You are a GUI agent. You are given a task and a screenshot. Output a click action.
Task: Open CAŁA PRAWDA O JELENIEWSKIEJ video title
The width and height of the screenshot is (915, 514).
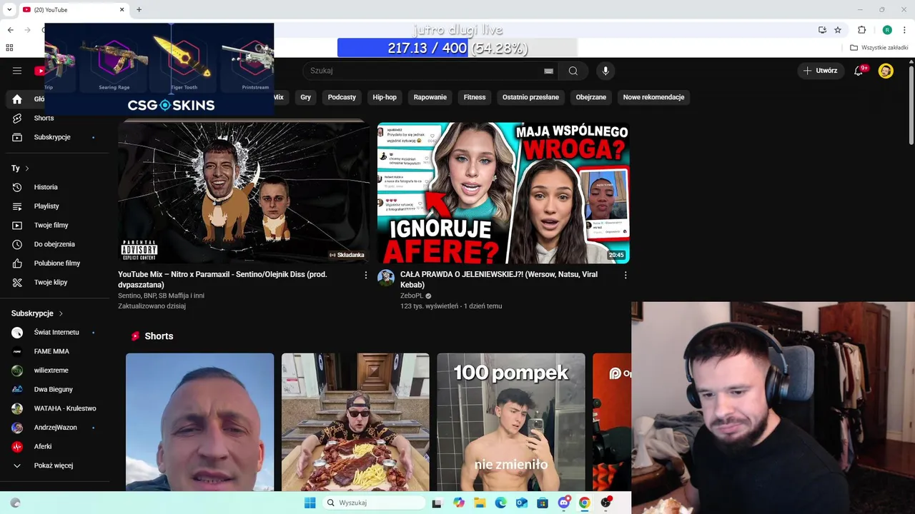pos(499,279)
